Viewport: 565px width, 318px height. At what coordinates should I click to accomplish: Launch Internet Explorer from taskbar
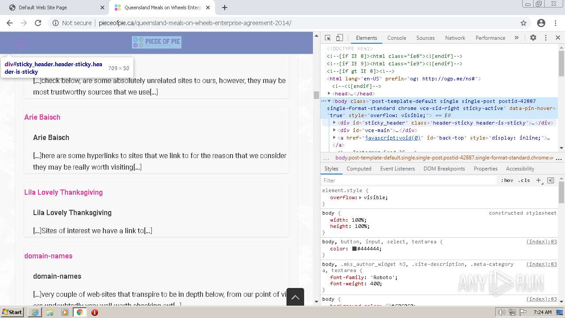35,312
